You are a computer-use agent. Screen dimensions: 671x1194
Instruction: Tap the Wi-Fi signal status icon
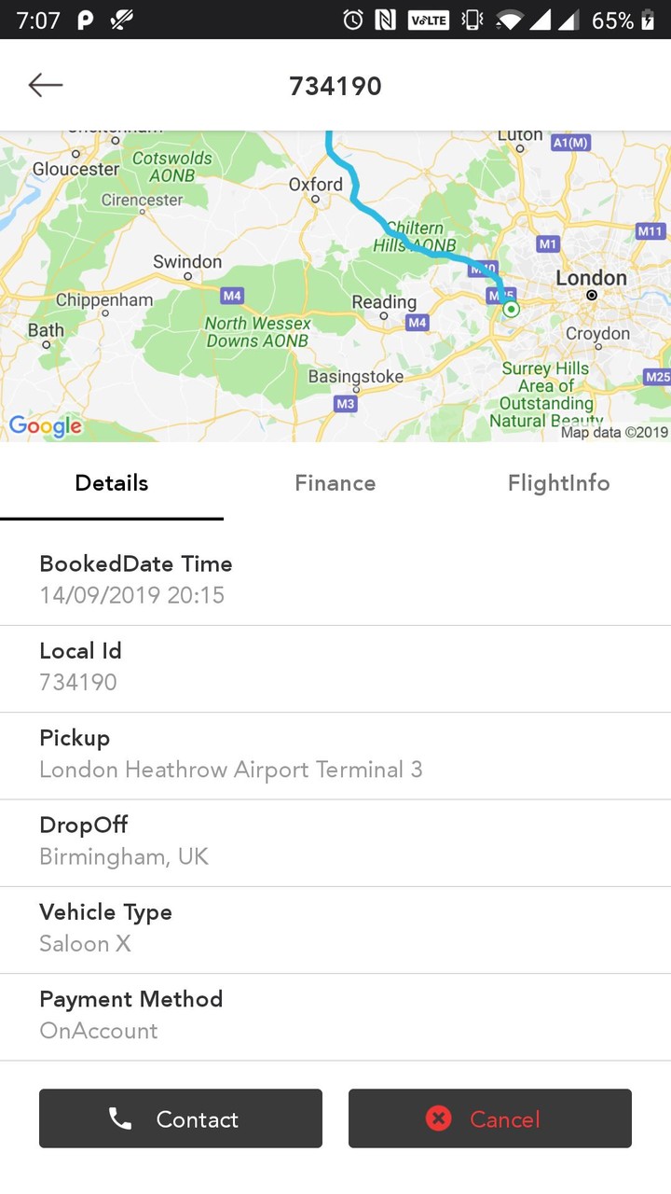pyautogui.click(x=509, y=20)
